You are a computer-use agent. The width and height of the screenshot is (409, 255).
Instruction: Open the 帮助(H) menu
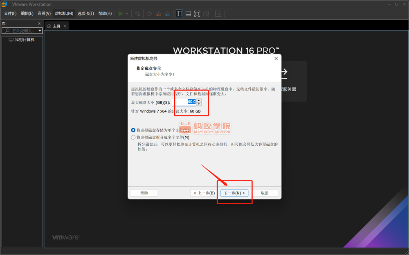tap(105, 14)
